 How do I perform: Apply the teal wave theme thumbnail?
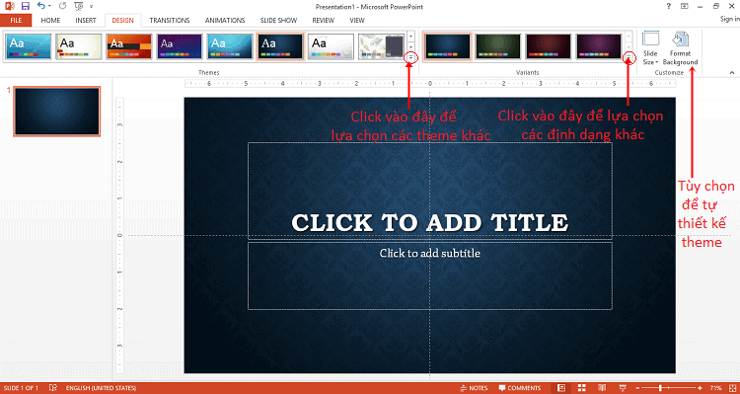230,46
